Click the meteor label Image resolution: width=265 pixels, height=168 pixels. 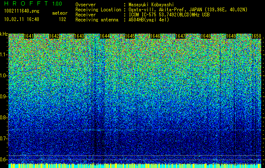[x=60, y=13]
